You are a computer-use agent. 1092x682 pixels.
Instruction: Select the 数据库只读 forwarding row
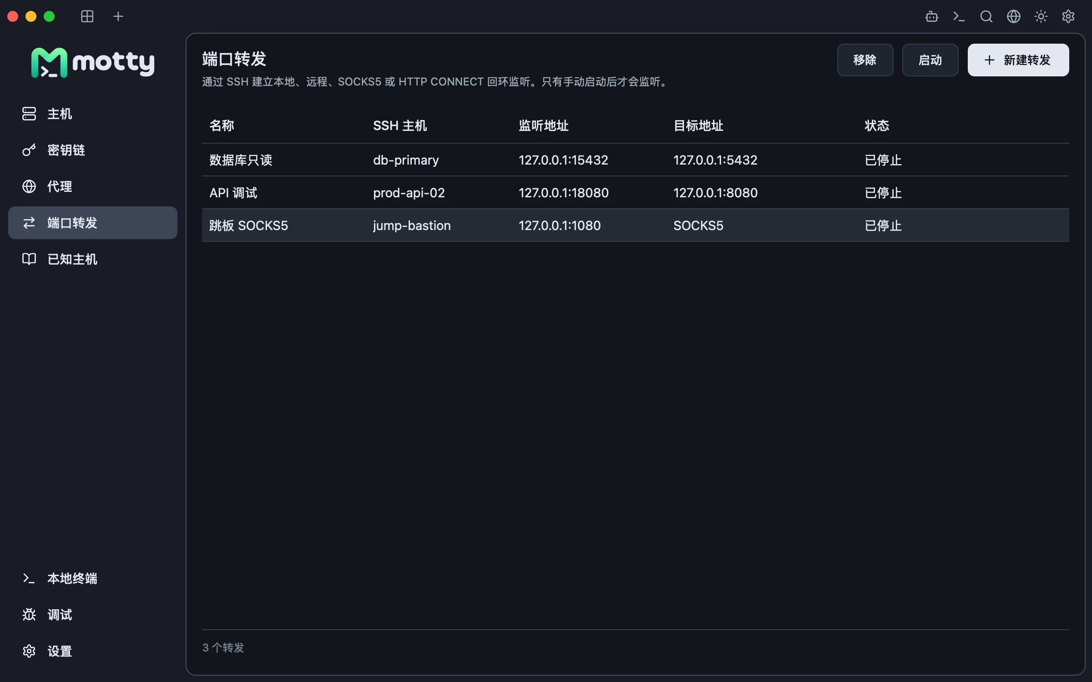(636, 160)
